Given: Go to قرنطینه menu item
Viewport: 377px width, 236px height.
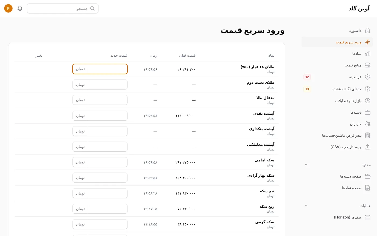Looking at the screenshot, I should coord(337,77).
